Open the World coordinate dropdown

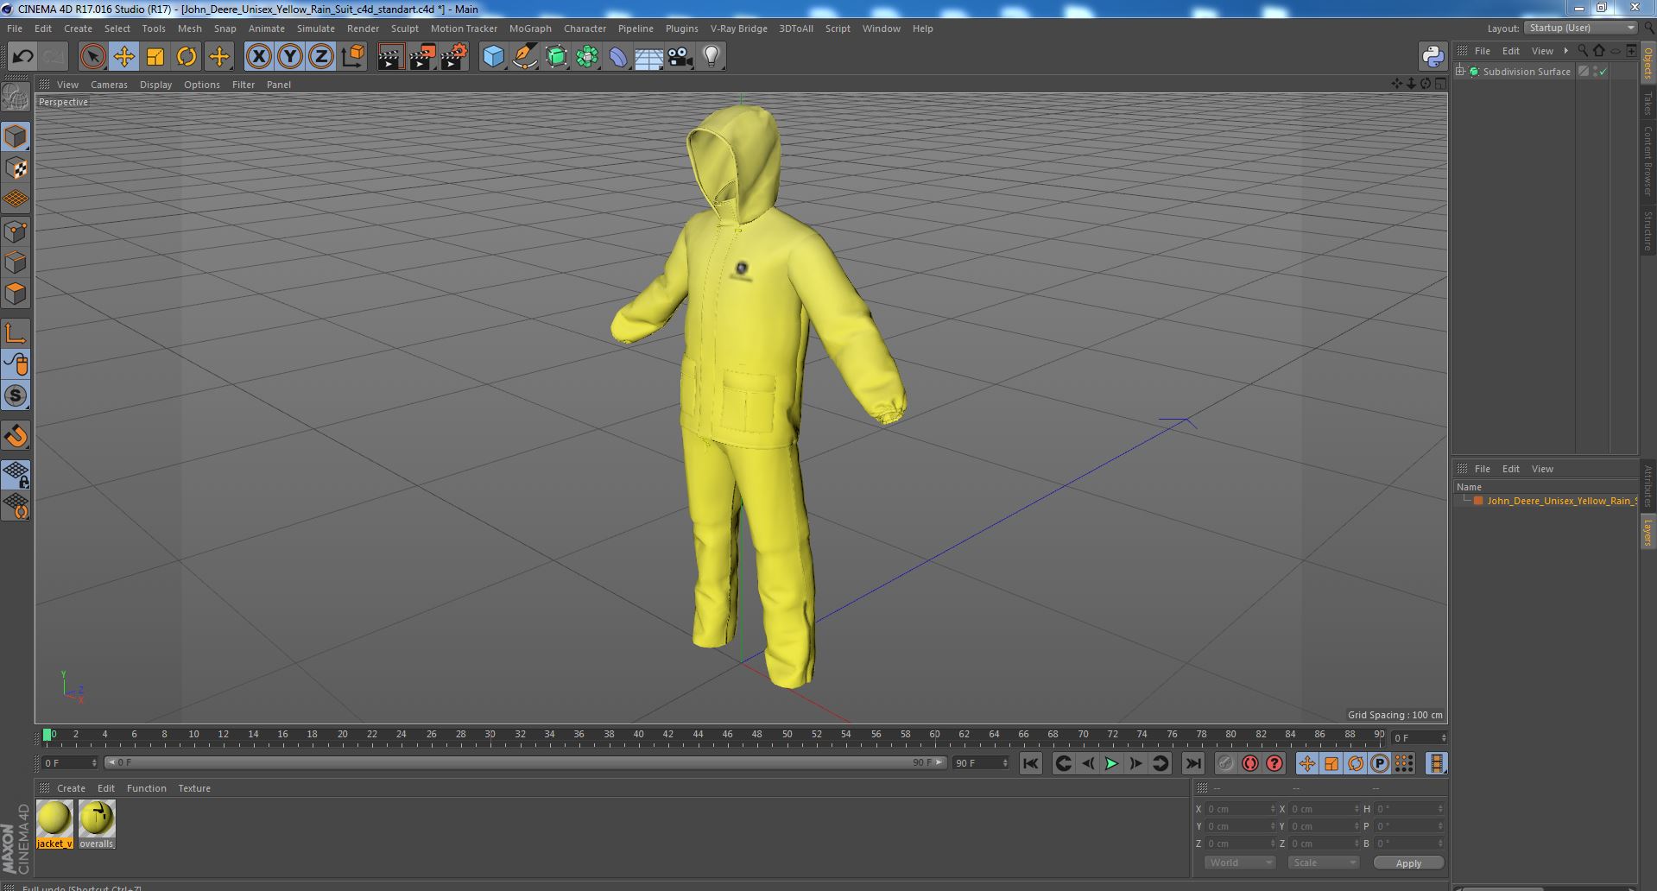[x=1240, y=863]
